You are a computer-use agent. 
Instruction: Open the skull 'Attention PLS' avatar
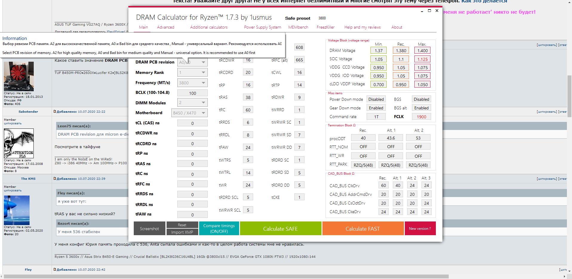pos(19,143)
